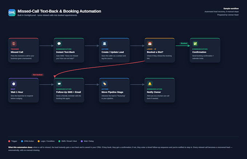Open the Wait 1 Hour node title
247x159 pixels.
pyautogui.click(x=17, y=92)
